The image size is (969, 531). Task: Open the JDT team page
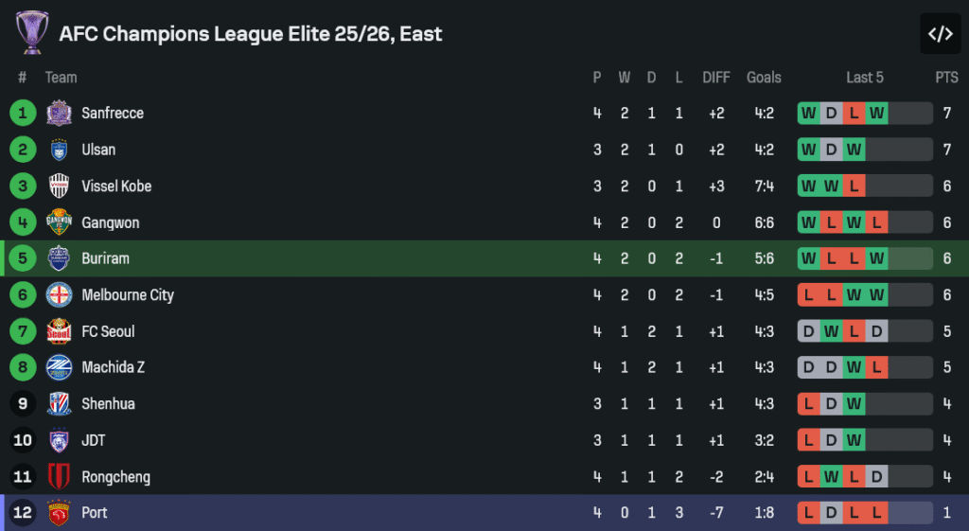pyautogui.click(x=94, y=440)
